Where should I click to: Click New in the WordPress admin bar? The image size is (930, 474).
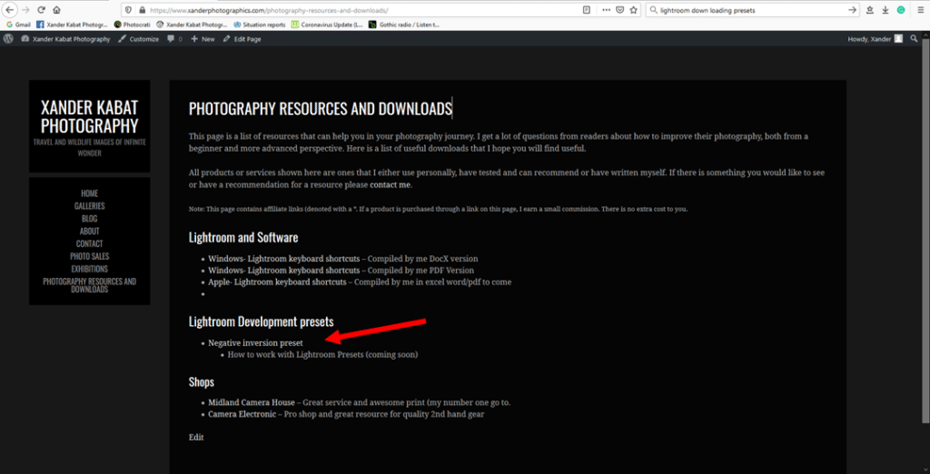(203, 38)
